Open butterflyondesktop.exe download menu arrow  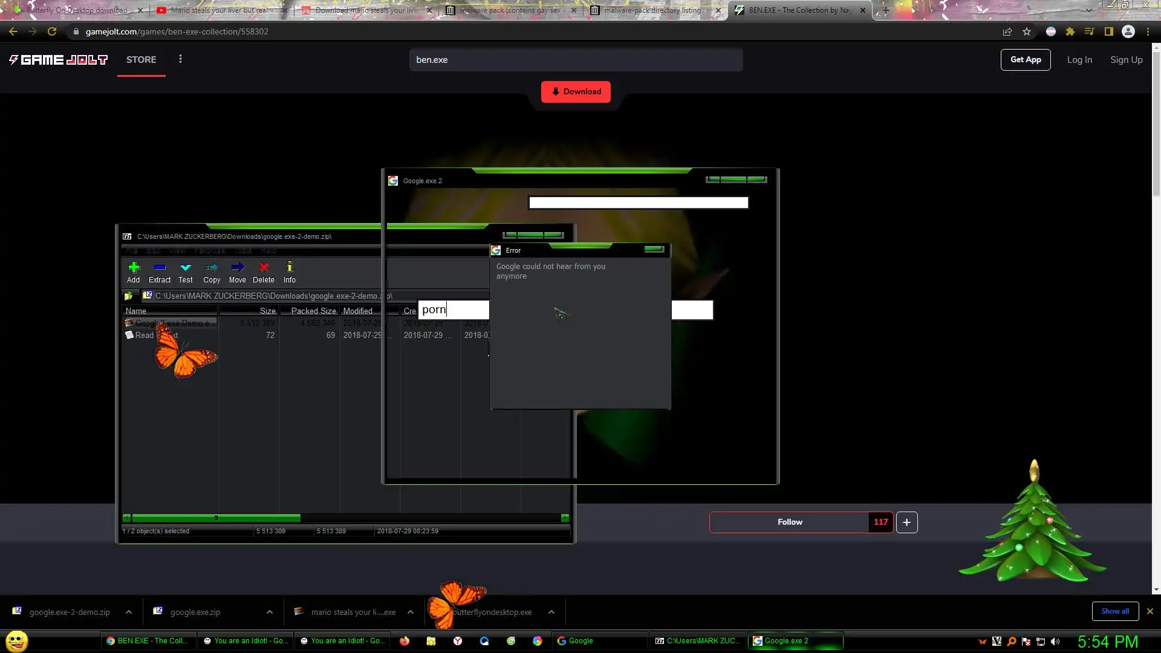pos(551,612)
